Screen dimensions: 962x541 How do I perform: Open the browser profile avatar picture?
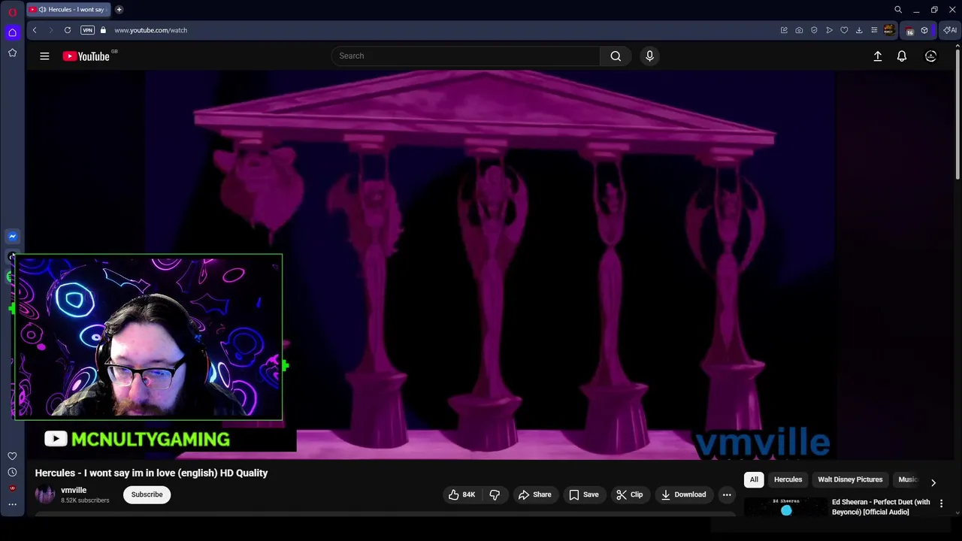(x=889, y=30)
